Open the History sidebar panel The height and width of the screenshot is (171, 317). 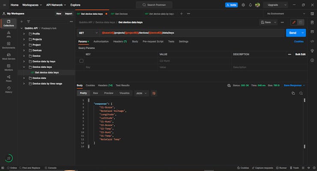9,89
